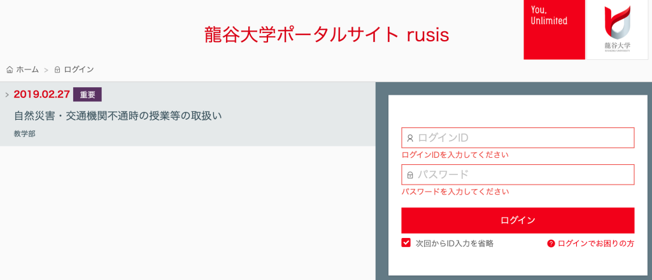Select the ログイン breadcrumb item
The height and width of the screenshot is (280, 652).
78,70
